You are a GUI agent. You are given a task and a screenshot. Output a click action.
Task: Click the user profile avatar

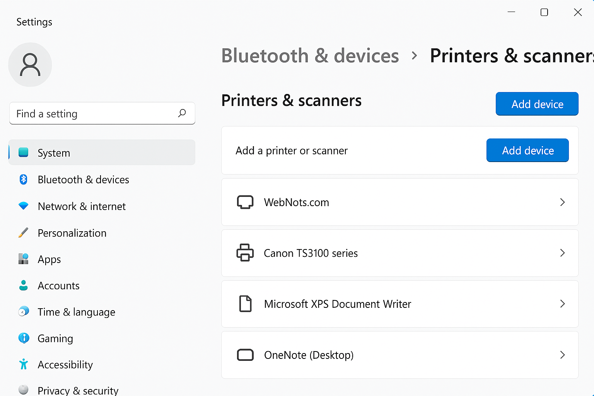30,65
